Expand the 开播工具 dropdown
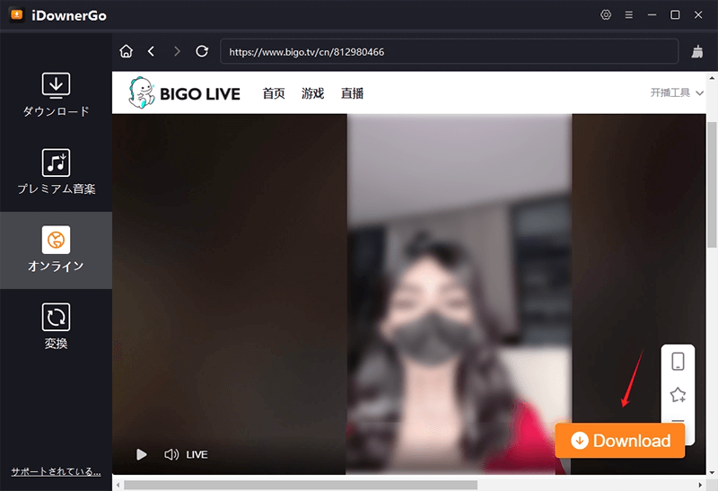Screen dimensions: 718x491 [677, 93]
